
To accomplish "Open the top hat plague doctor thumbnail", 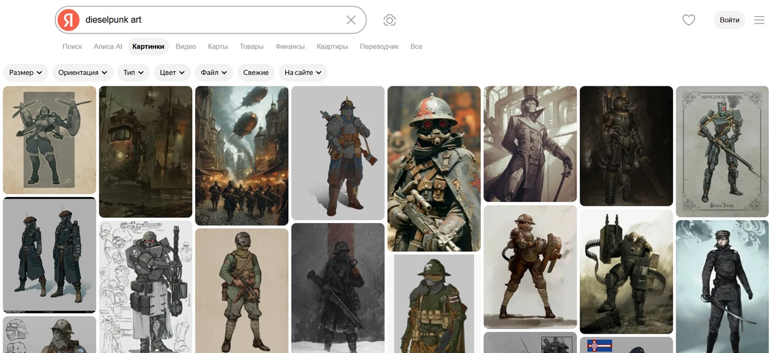I will coord(530,144).
